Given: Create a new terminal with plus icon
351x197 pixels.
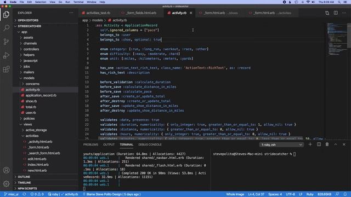Looking at the screenshot, I should click(310, 144).
